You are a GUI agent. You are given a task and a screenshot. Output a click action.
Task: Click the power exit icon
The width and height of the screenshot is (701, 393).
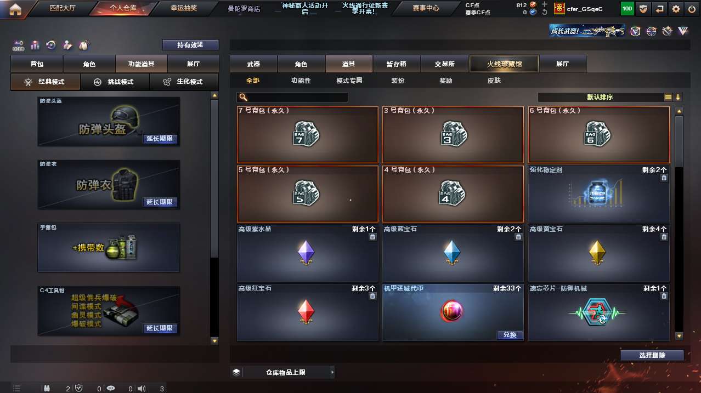coord(692,8)
